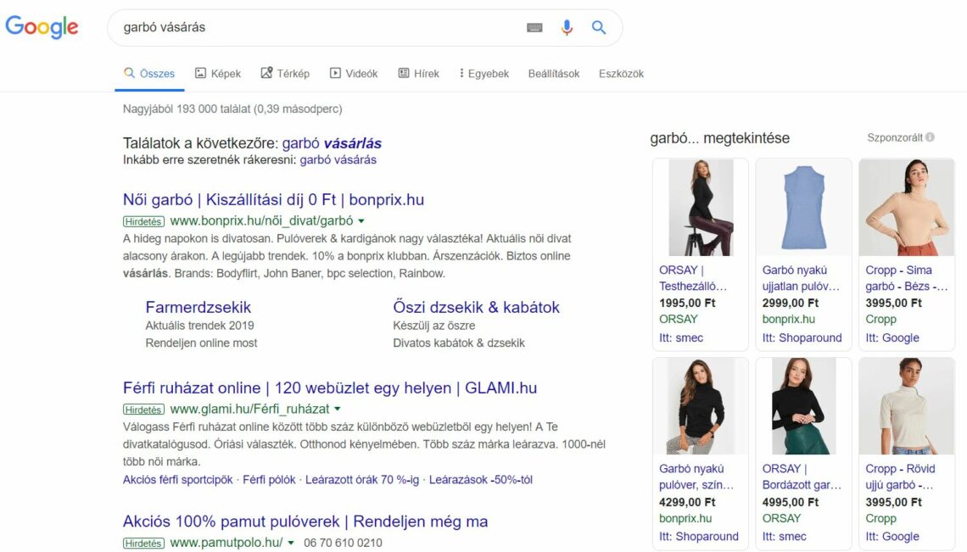Open 'Garbó nyakú ujjatlan pulóv…' product title
The width and height of the screenshot is (967, 552).
[x=801, y=278]
